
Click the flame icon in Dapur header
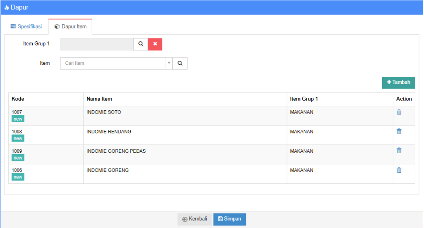point(6,8)
